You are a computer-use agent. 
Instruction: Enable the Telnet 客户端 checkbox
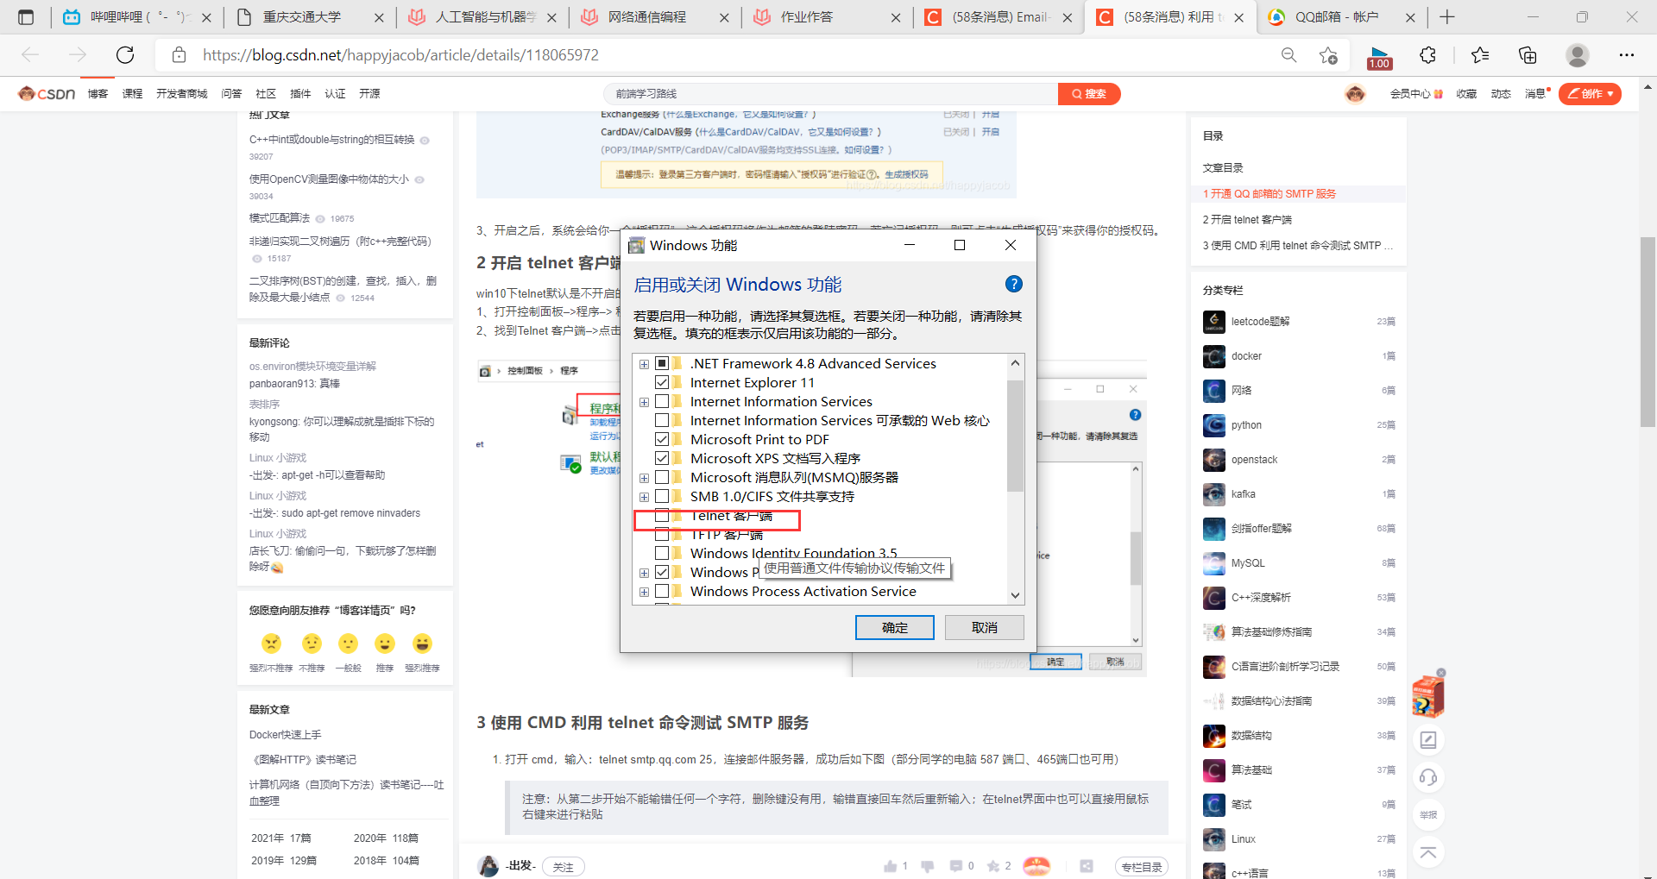(x=662, y=516)
